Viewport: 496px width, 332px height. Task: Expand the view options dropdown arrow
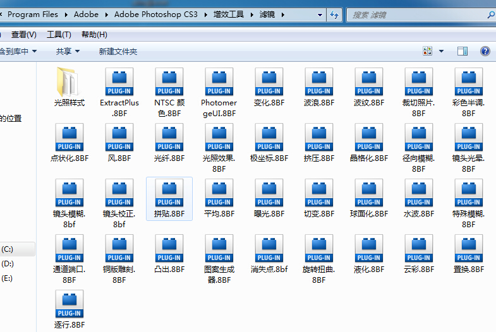click(441, 51)
